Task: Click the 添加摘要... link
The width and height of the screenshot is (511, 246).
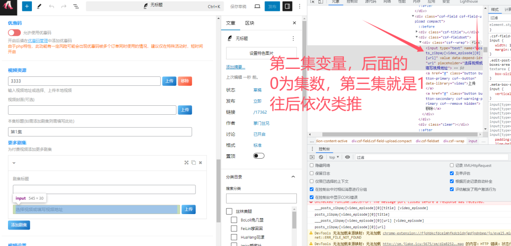Action: coord(236,67)
